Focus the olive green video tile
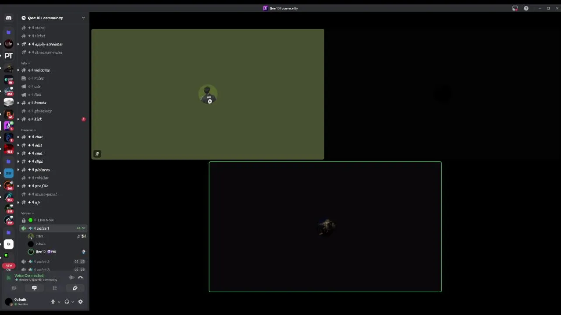Viewport: 561px width, 315px height. pos(208,94)
